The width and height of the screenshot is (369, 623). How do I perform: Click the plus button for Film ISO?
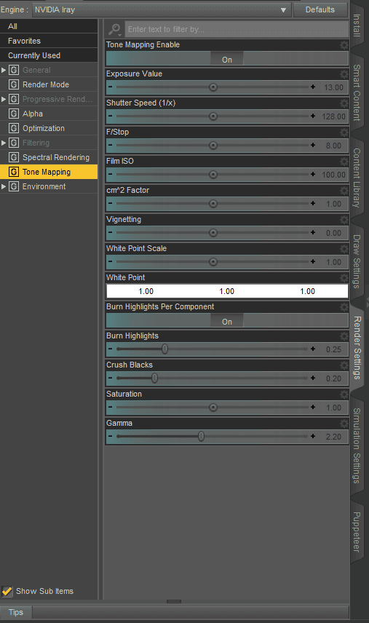(x=313, y=174)
